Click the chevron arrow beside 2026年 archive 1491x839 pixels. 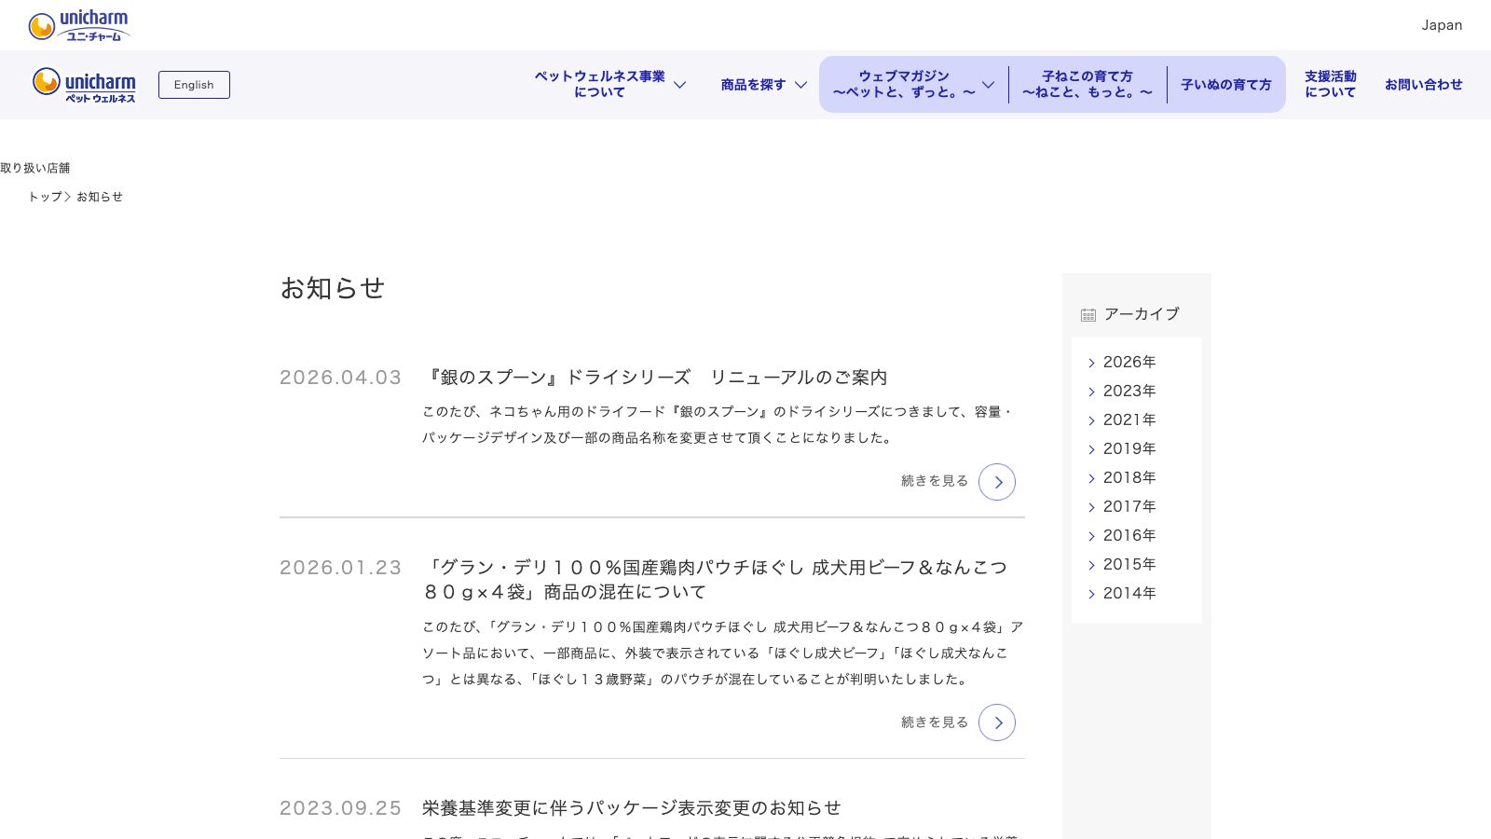tap(1091, 363)
